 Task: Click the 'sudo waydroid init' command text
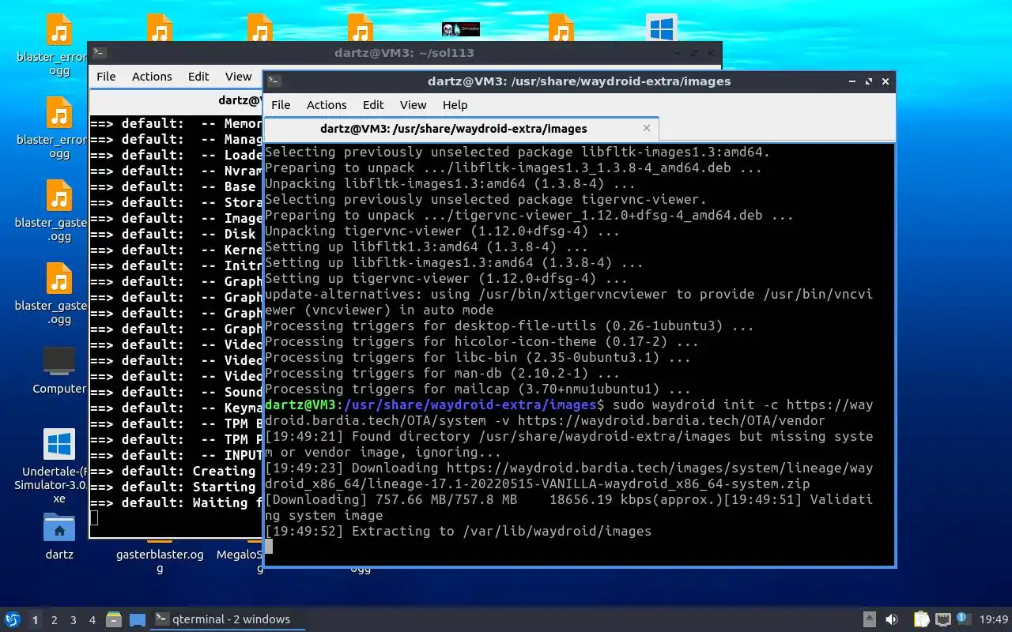tap(684, 404)
